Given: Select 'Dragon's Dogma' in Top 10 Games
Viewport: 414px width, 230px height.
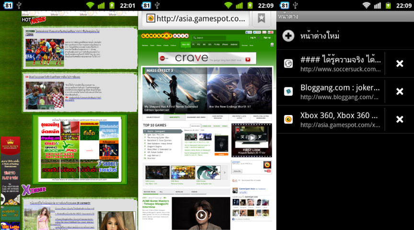Looking at the screenshot, I should [154, 147].
